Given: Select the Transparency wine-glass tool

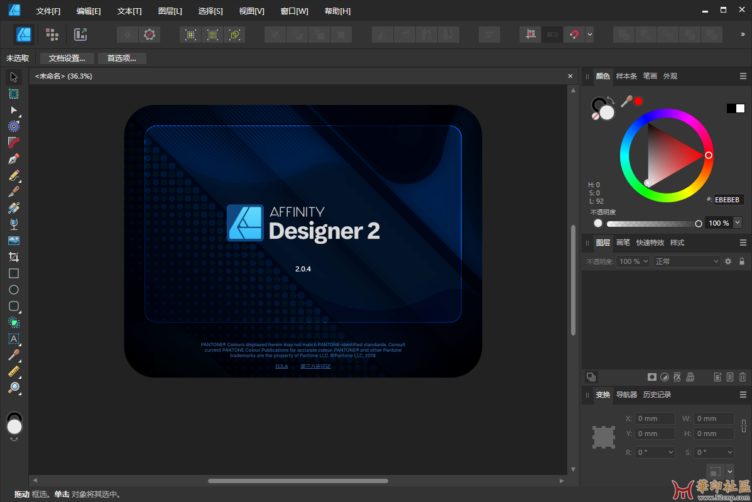Looking at the screenshot, I should [x=14, y=224].
